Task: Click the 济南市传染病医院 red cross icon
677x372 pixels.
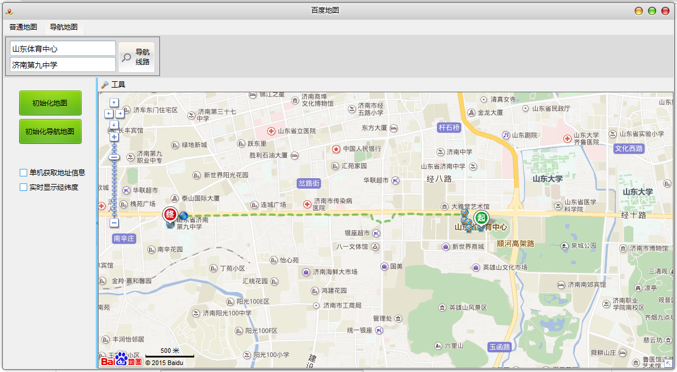Action: click(x=307, y=204)
